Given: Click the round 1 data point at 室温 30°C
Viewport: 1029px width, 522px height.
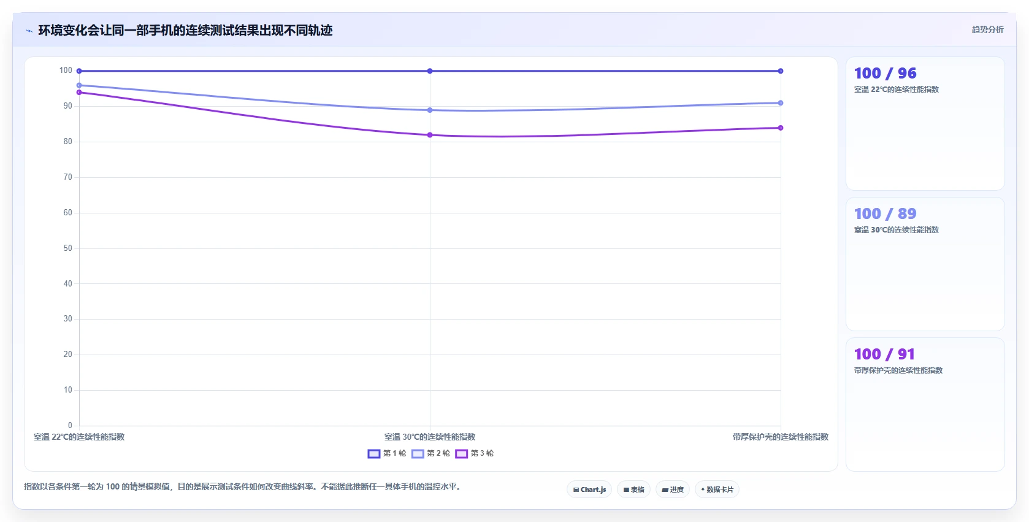Looking at the screenshot, I should [x=430, y=71].
